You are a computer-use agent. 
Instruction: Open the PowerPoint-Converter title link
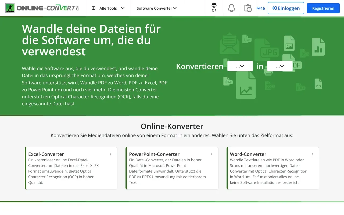[154, 154]
